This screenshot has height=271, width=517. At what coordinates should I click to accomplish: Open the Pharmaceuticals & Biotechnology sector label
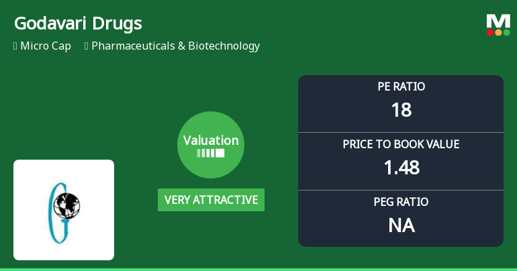tap(175, 46)
